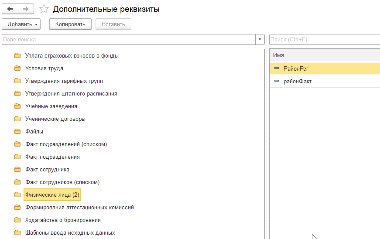Click folder icon next to Факт сотрудника
Viewport: 380px width, 239px height.
tap(17, 169)
